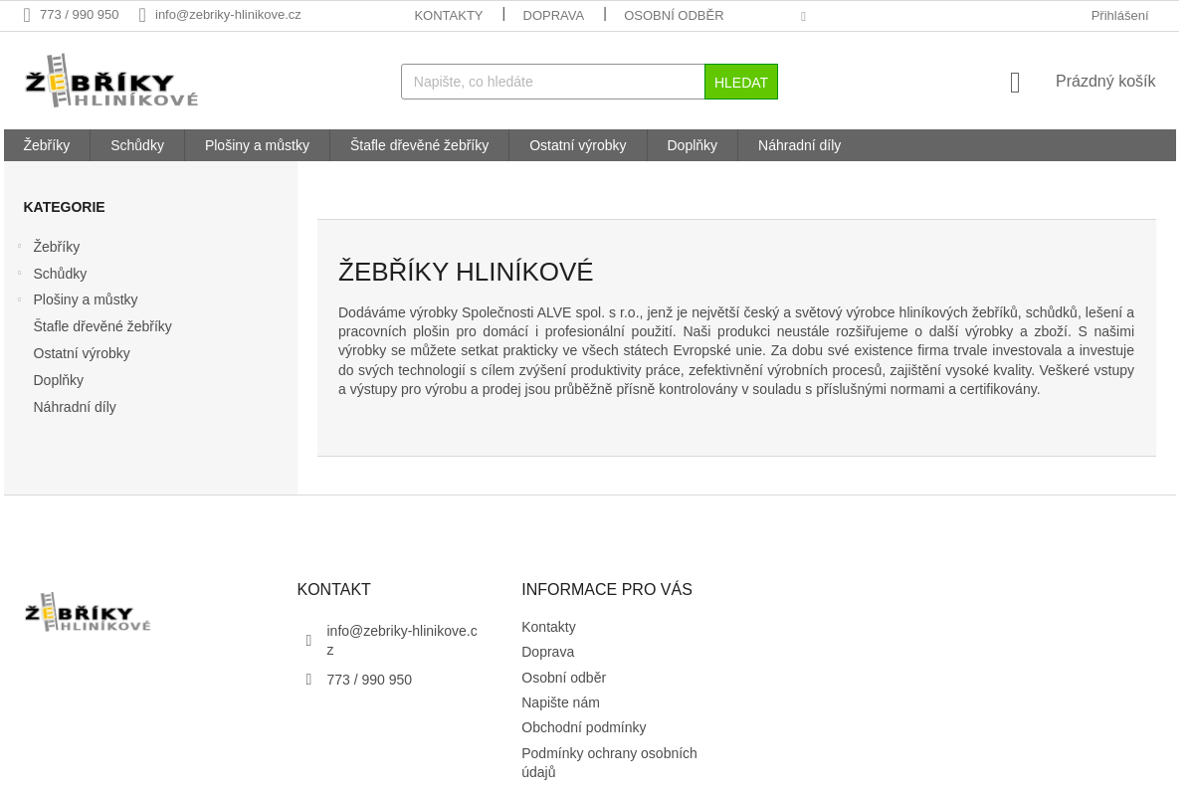Click the Přihlášení link
This screenshot has width=1194, height=796.
click(x=1119, y=15)
